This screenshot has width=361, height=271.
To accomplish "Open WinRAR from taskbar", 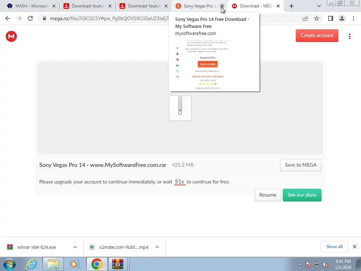I will coord(118,264).
